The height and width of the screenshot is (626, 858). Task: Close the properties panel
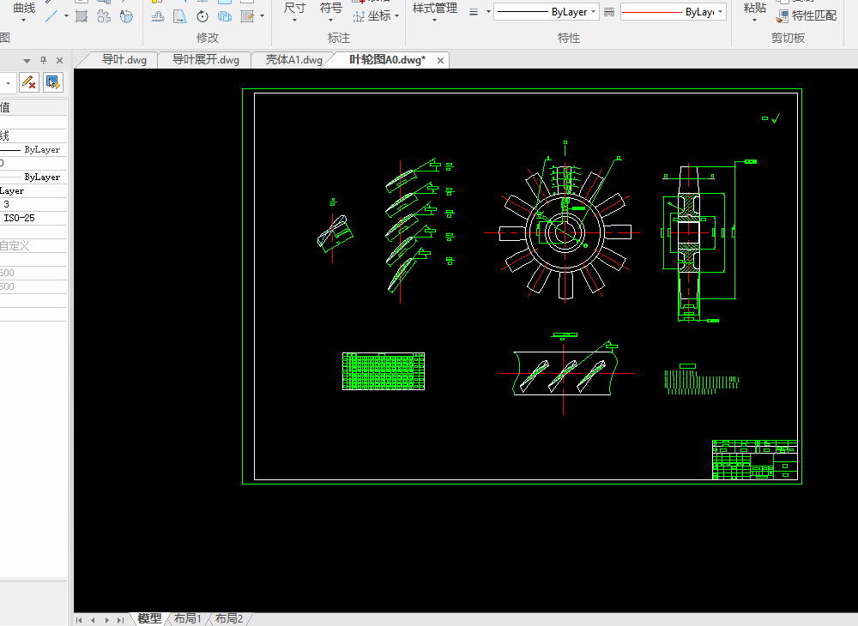pos(60,61)
